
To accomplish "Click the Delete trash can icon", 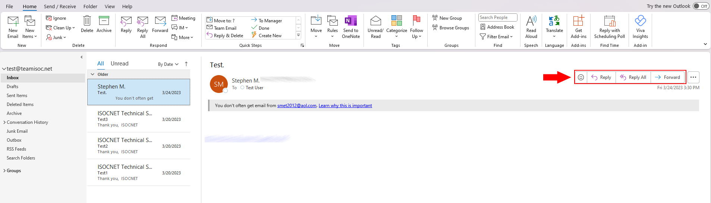I will click(87, 21).
